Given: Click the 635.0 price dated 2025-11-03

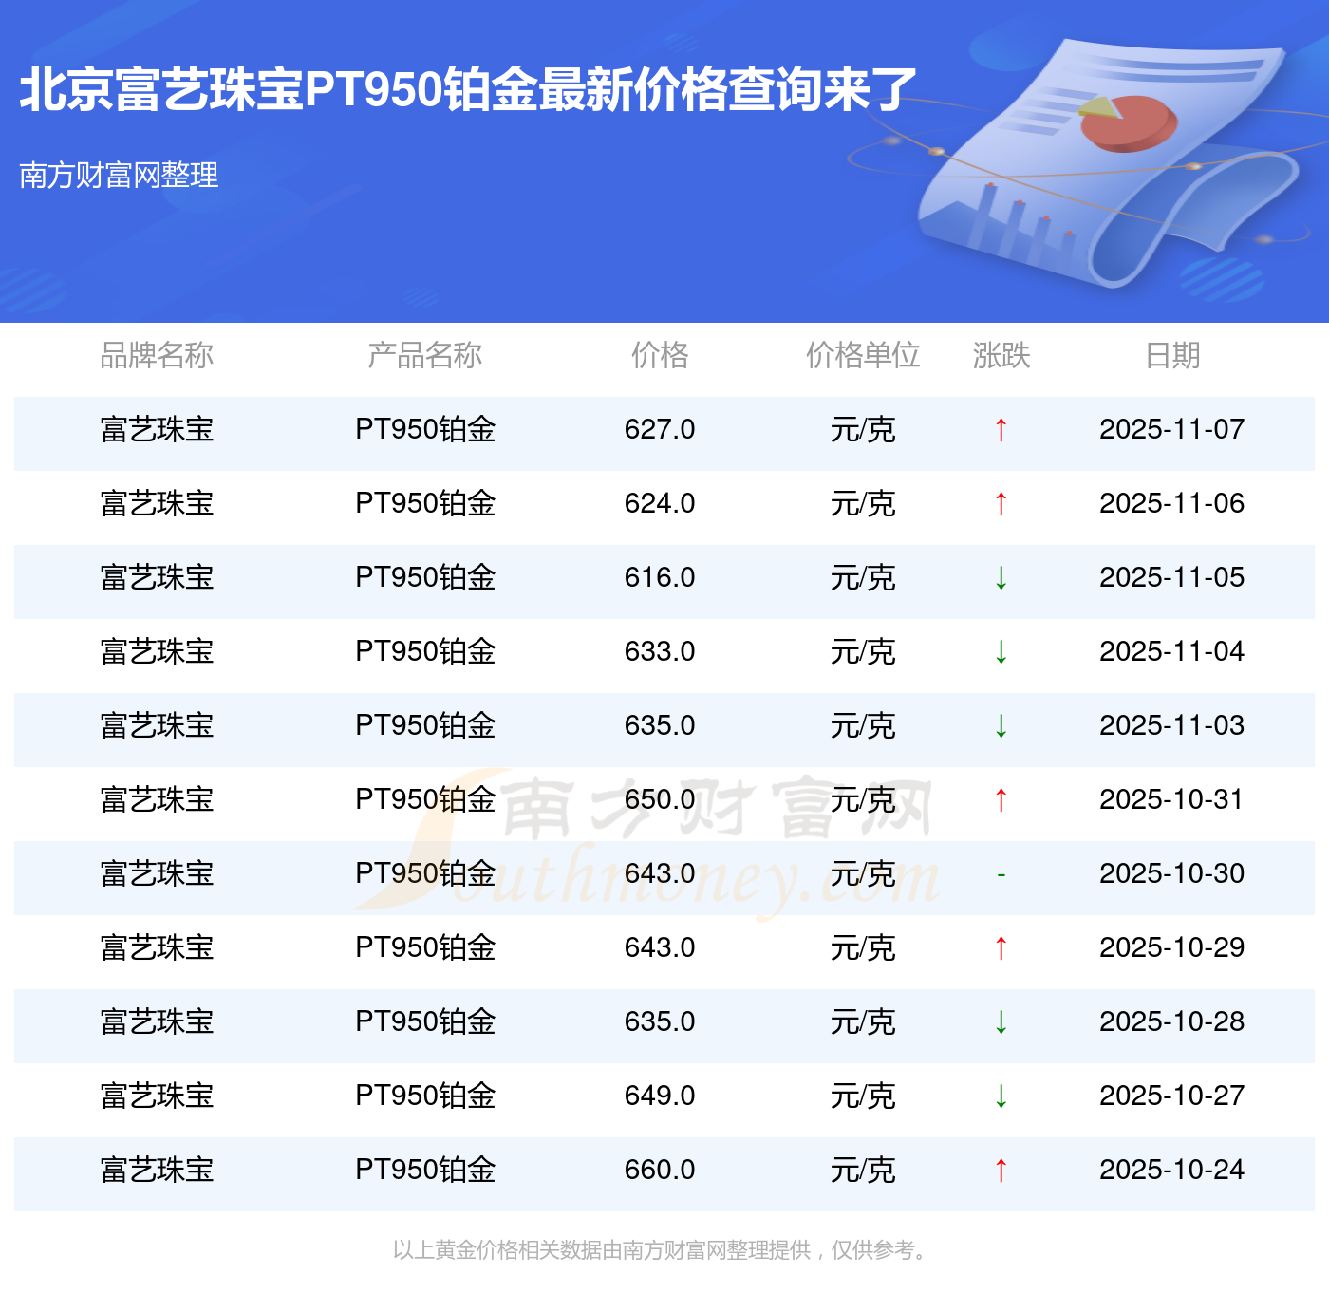Looking at the screenshot, I should coord(660,726).
